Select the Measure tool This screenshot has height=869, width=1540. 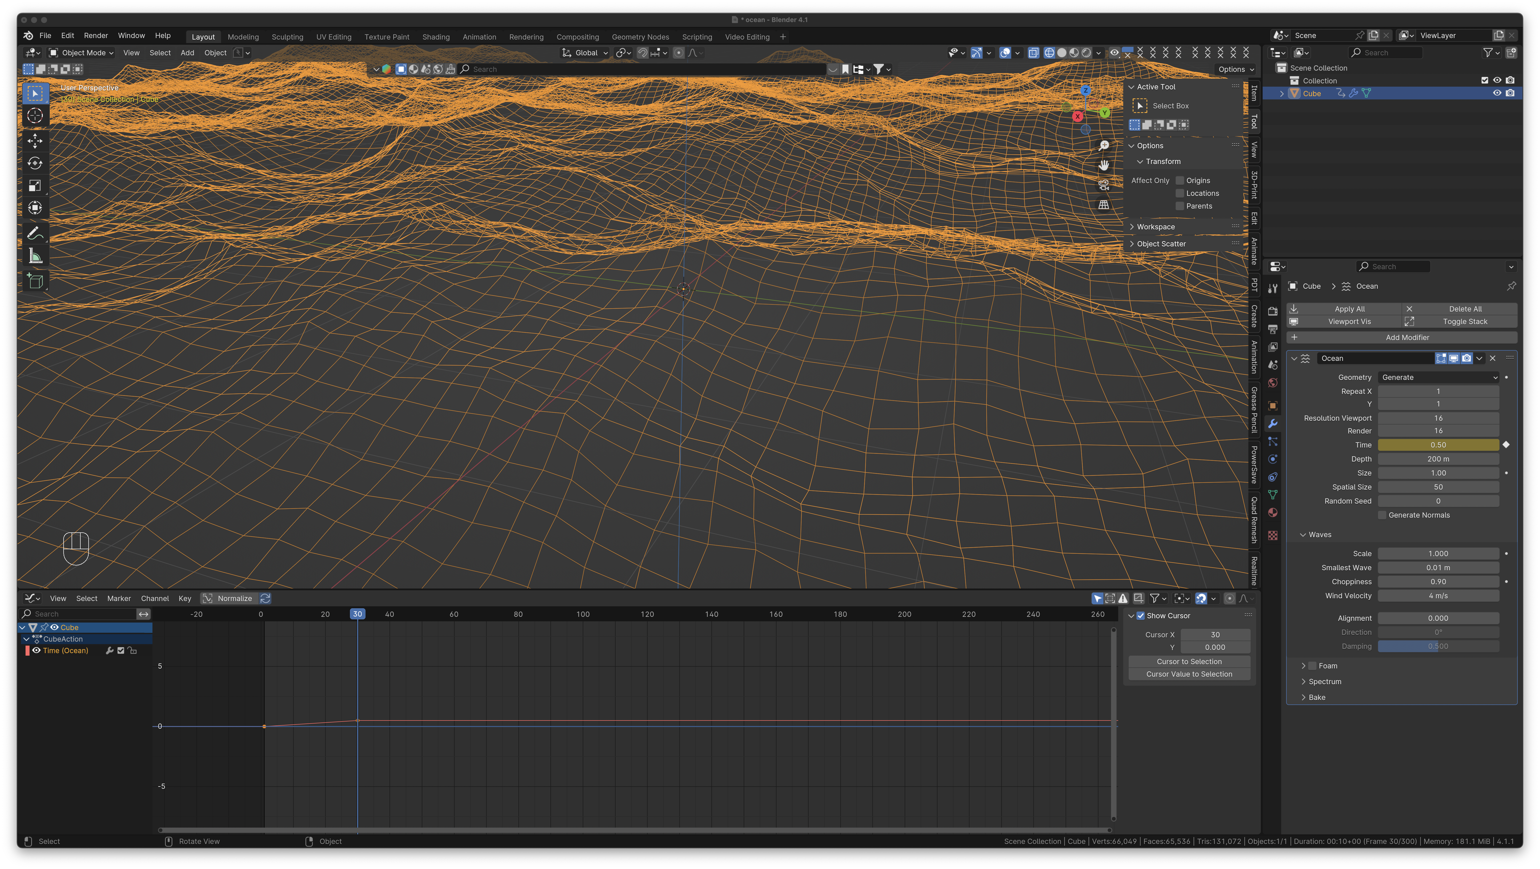point(35,256)
